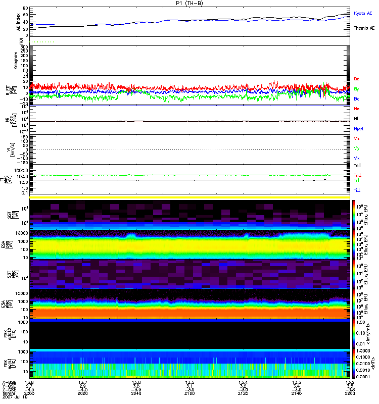Click the <|nT|> color bar
This screenshot has width=379, height=404.
[x=354, y=364]
